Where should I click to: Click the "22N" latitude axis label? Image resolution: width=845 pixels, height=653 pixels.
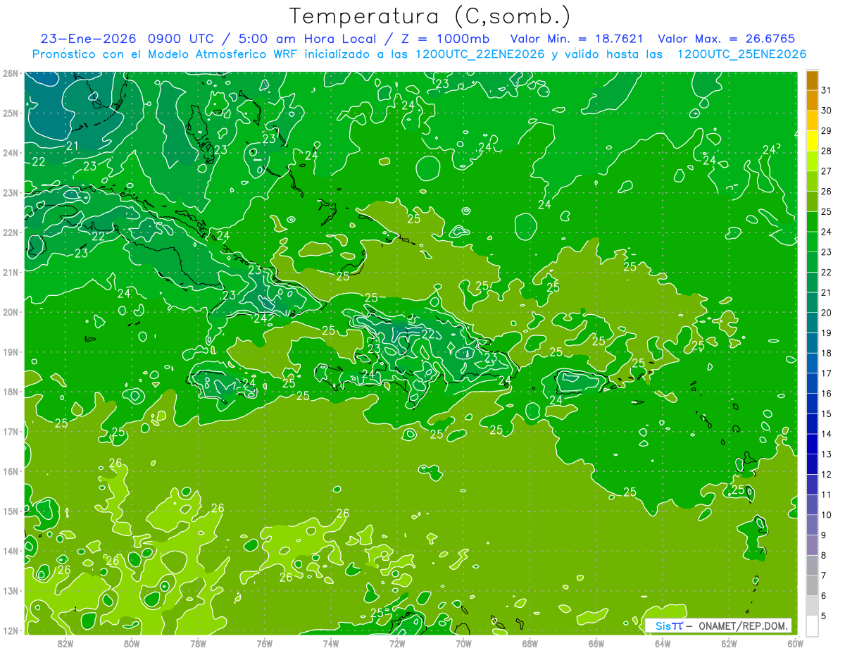tap(10, 232)
